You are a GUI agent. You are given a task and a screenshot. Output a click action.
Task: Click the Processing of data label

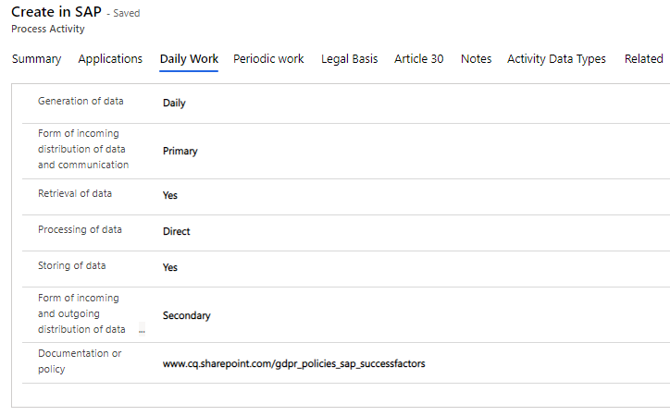tap(80, 229)
